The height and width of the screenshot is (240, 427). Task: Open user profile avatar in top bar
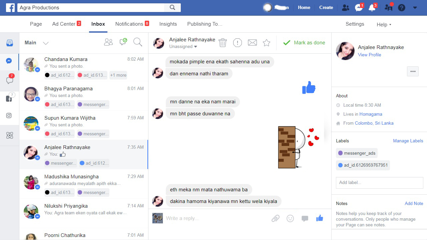pos(268,8)
